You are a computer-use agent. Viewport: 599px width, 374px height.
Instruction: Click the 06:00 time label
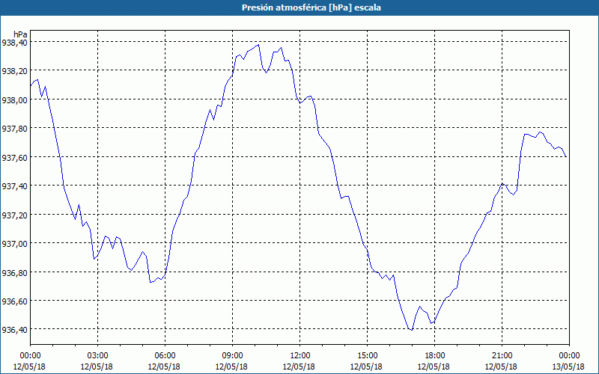(165, 356)
